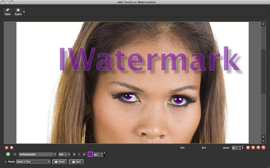Screen dimensions: 270x168
Task: Select the red hand pan tool icon
Action: [248, 148]
